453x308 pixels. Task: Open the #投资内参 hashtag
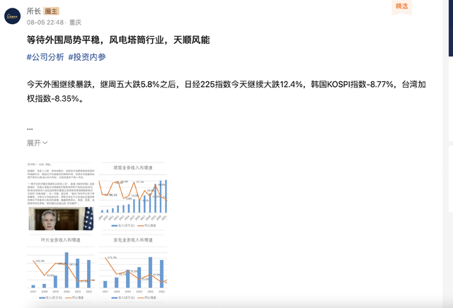point(87,57)
